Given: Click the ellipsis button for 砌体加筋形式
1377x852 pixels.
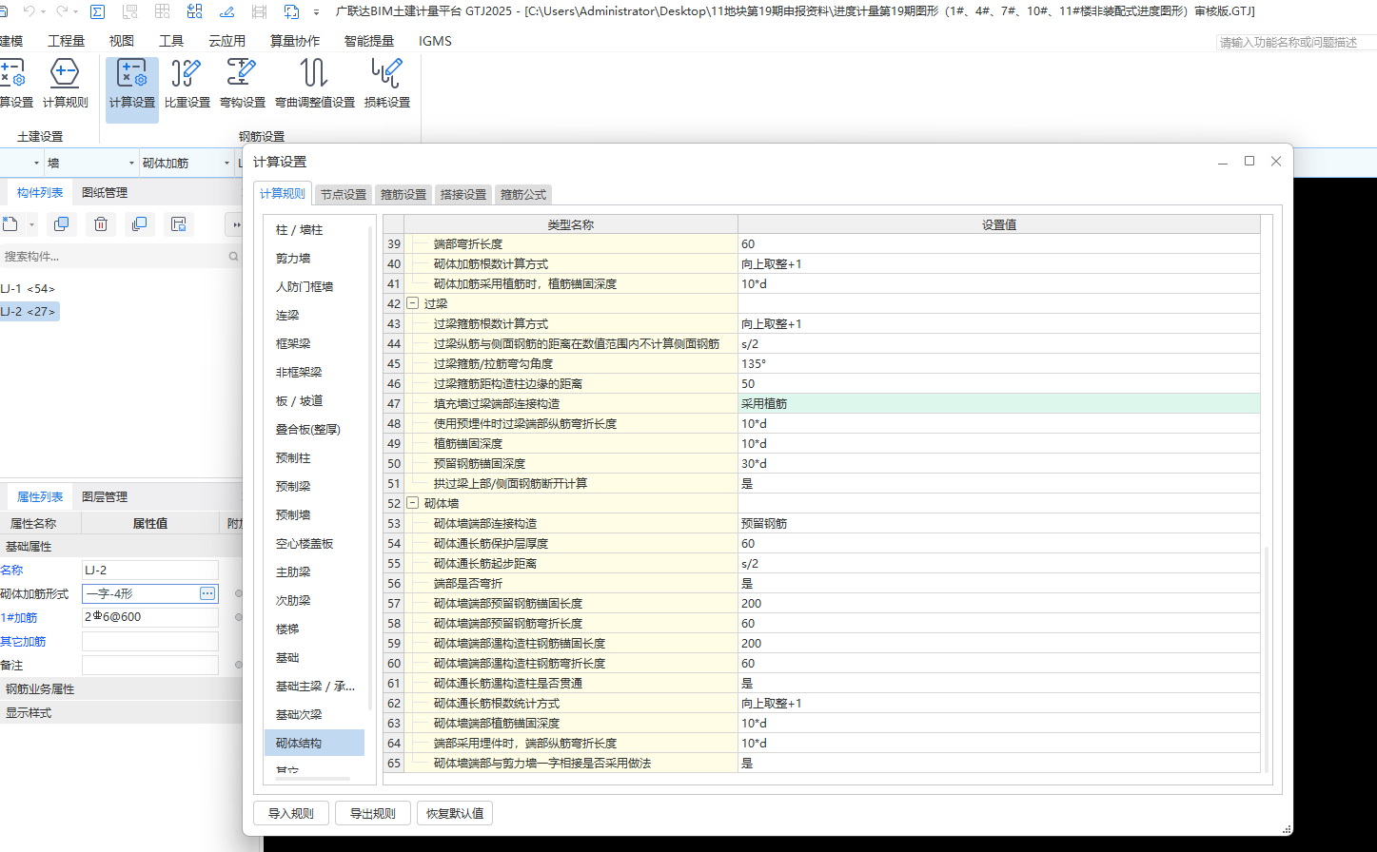Looking at the screenshot, I should point(207,593).
